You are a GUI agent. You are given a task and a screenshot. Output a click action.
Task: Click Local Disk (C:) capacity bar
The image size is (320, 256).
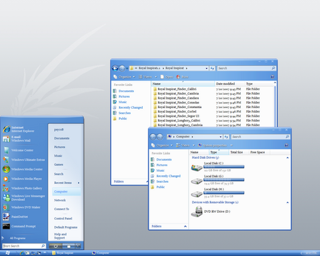click(x=224, y=167)
